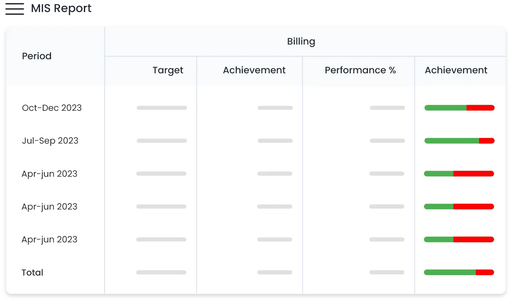Screen dimensions: 512x302
Task: Open the Oct-Dec 2023 period row
Action: tap(52, 108)
